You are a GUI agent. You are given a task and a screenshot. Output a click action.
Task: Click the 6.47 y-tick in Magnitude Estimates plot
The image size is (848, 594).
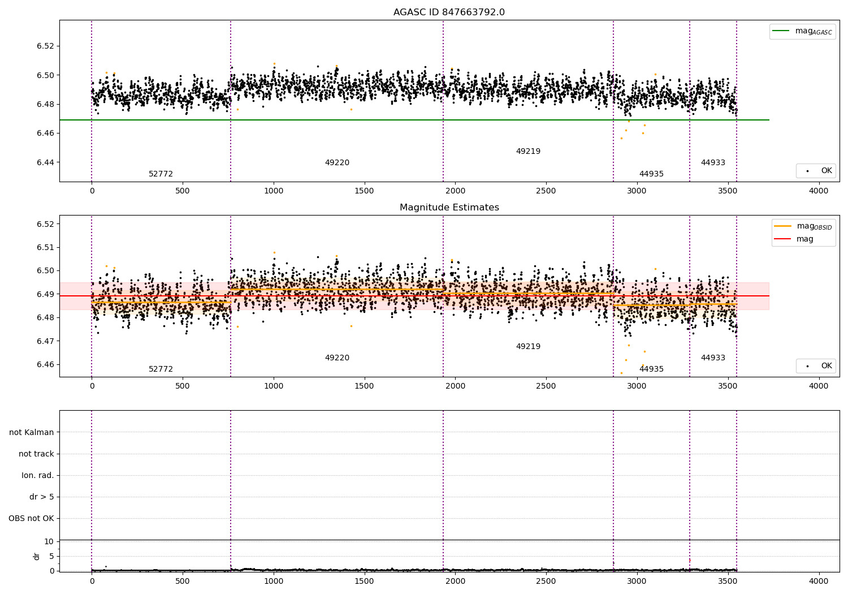(x=45, y=341)
